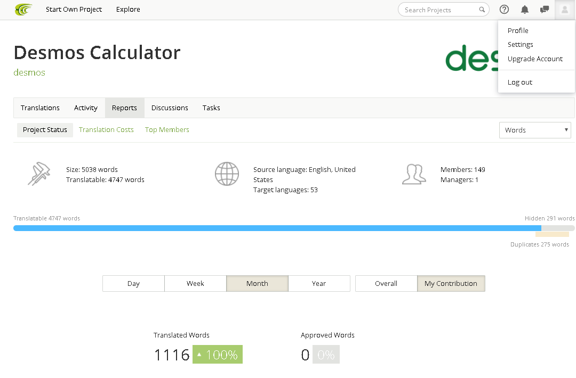This screenshot has height=378, width=576.
Task: Click the gray 0% badge
Action: 326,355
